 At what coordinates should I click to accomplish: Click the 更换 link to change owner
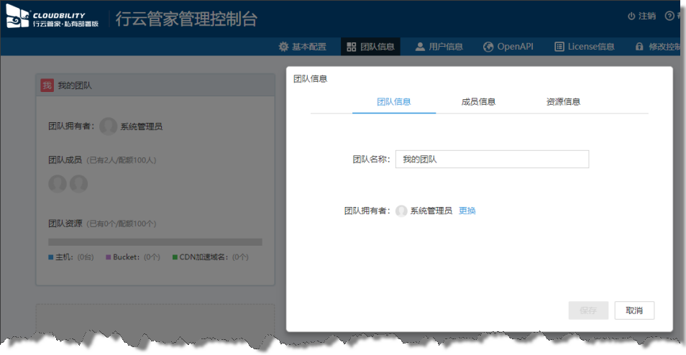pos(467,211)
